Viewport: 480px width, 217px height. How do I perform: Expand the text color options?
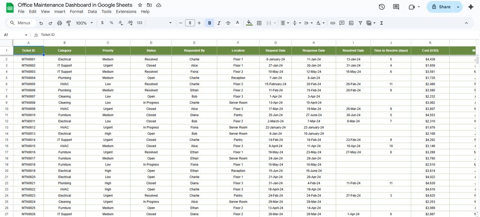[x=237, y=23]
